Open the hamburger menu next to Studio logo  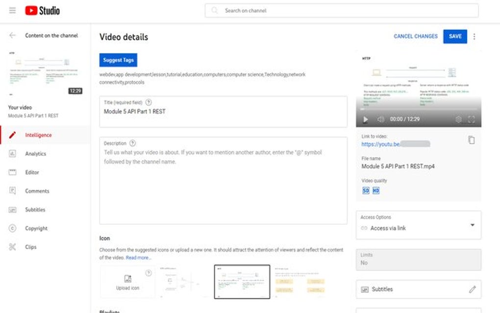pyautogui.click(x=12, y=10)
